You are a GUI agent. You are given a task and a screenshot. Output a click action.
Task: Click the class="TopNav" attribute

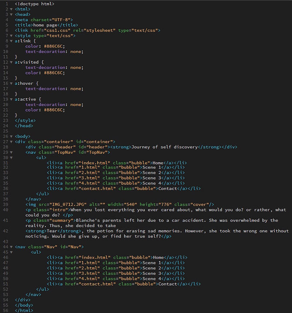point(57,152)
